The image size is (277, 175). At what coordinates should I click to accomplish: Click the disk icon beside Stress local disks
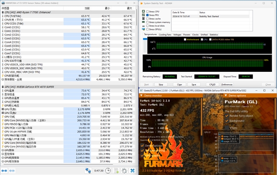(x=144, y=26)
